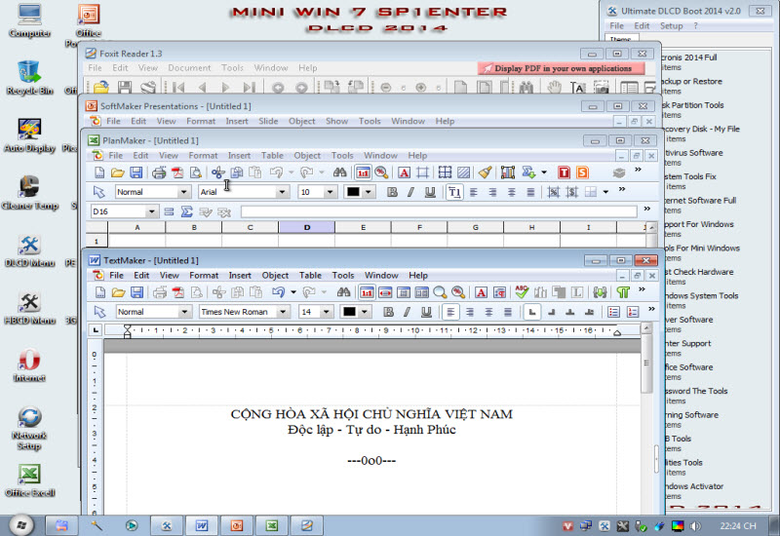
Task: Open the D16 cell address dropdown in PlanMaker
Action: 152,211
